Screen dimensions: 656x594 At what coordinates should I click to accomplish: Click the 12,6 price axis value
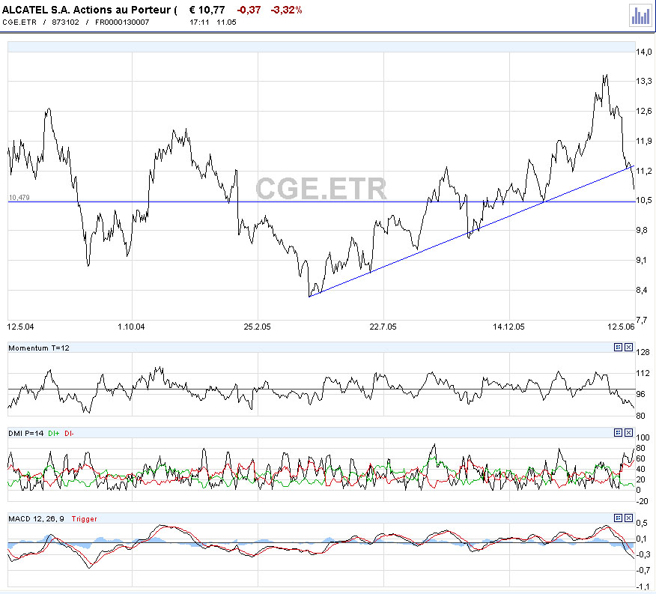pyautogui.click(x=644, y=111)
